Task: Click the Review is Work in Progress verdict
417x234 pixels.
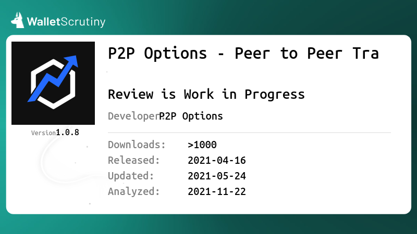Action: (206, 94)
